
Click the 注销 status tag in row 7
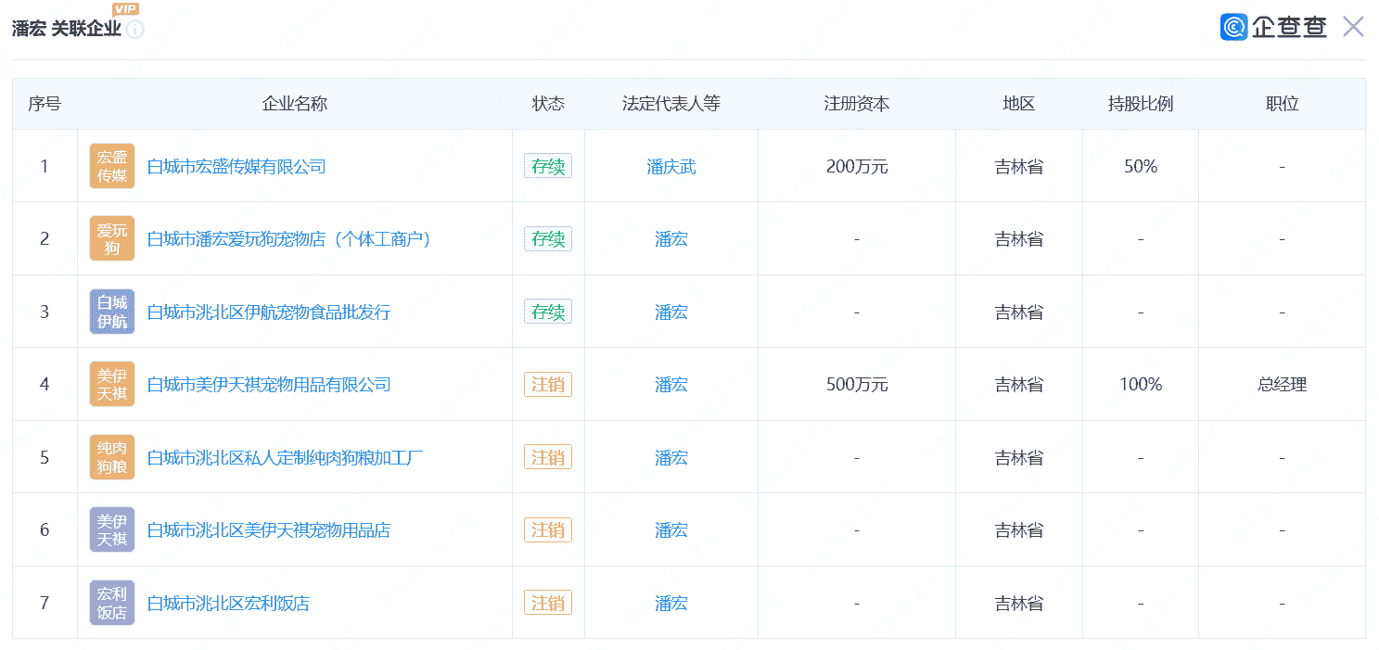[x=548, y=604]
